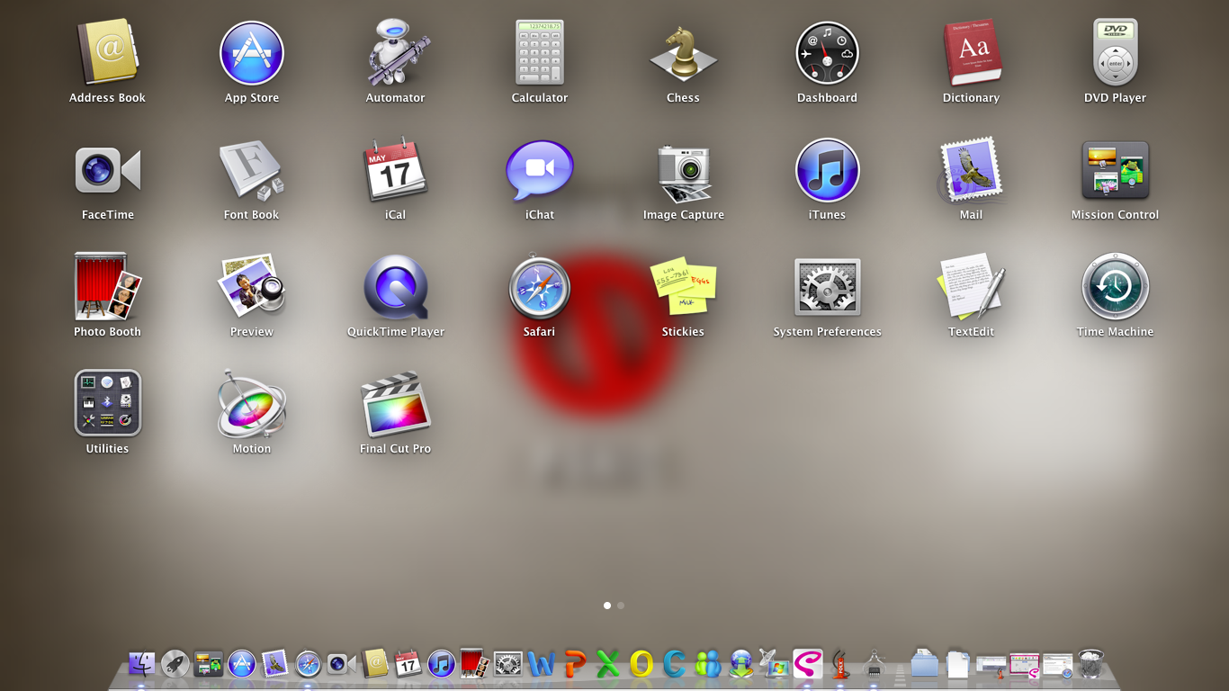Open Remote Desktop Connection in the Dock
The width and height of the screenshot is (1229, 691).
(774, 664)
